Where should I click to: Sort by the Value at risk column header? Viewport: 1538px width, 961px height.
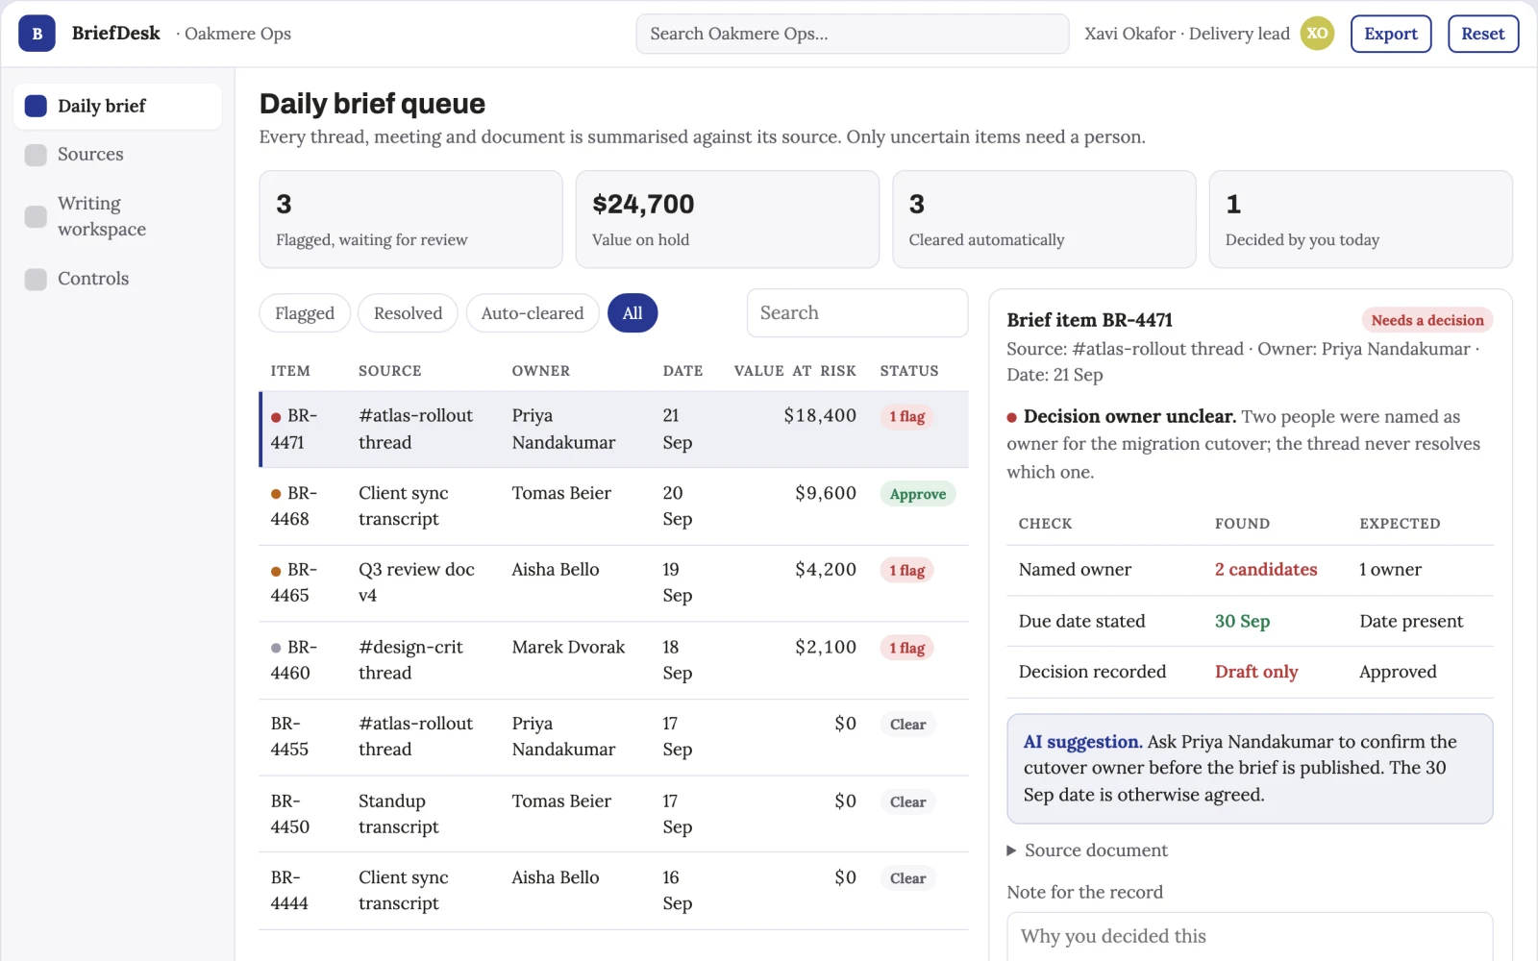[795, 371]
